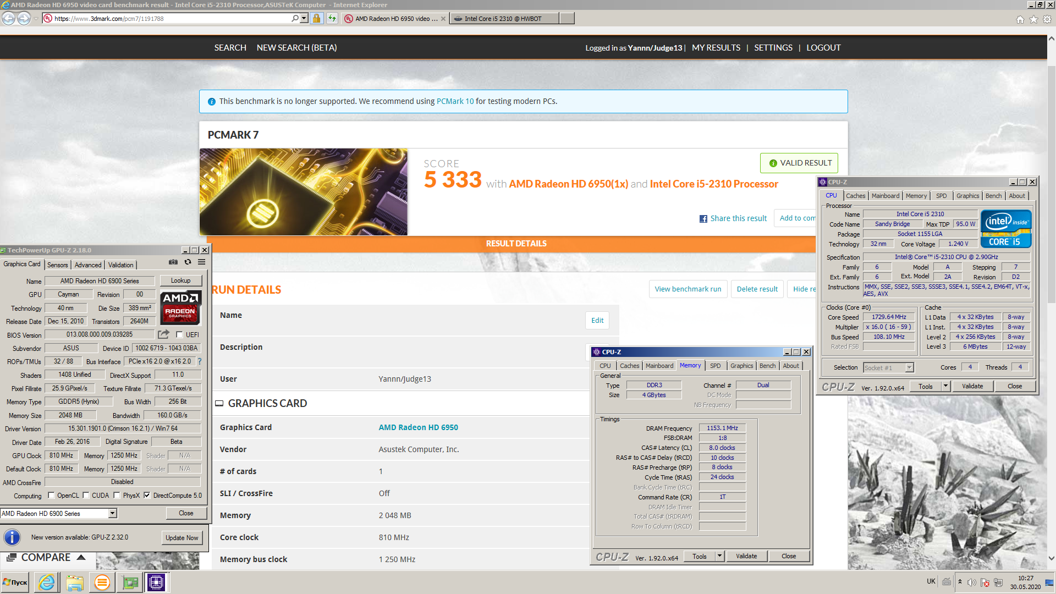This screenshot has width=1056, height=594.
Task: Click Update Now in GPU-Z
Action: pos(182,537)
